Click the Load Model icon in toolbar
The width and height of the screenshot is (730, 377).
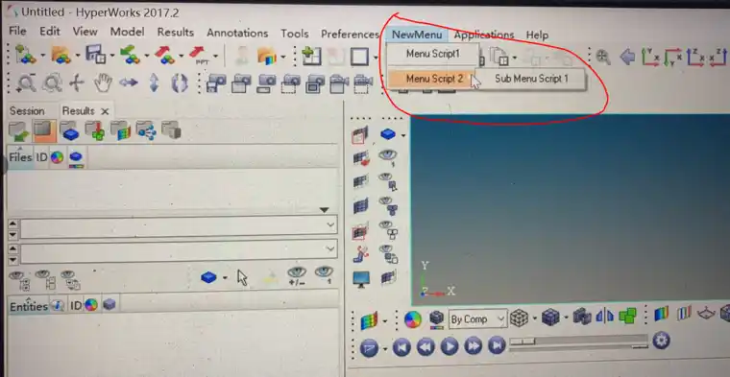[25, 55]
